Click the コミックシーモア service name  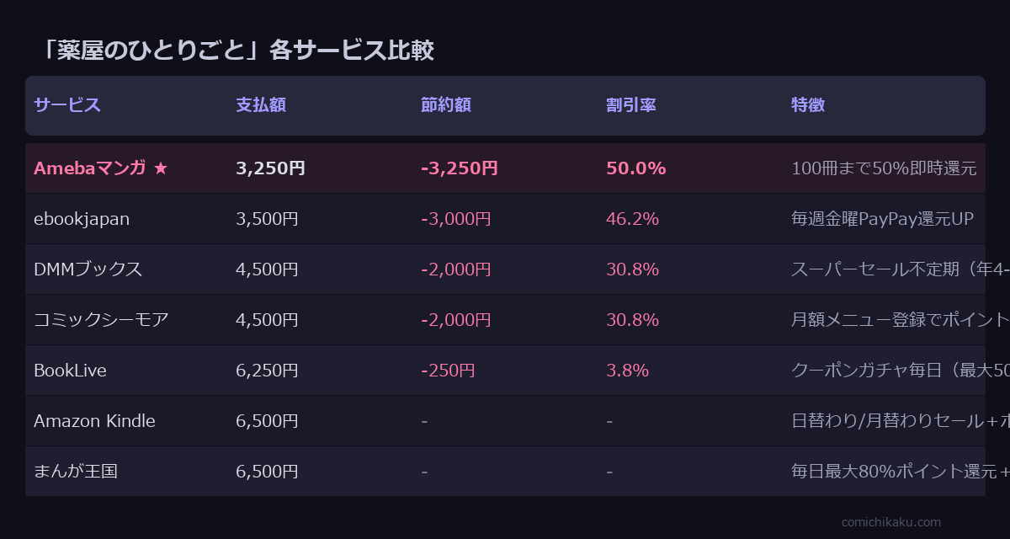[101, 320]
